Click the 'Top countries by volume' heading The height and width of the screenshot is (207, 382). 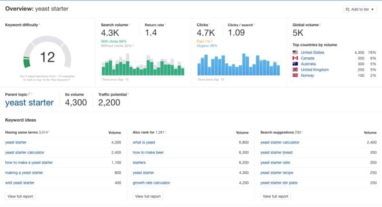click(315, 45)
